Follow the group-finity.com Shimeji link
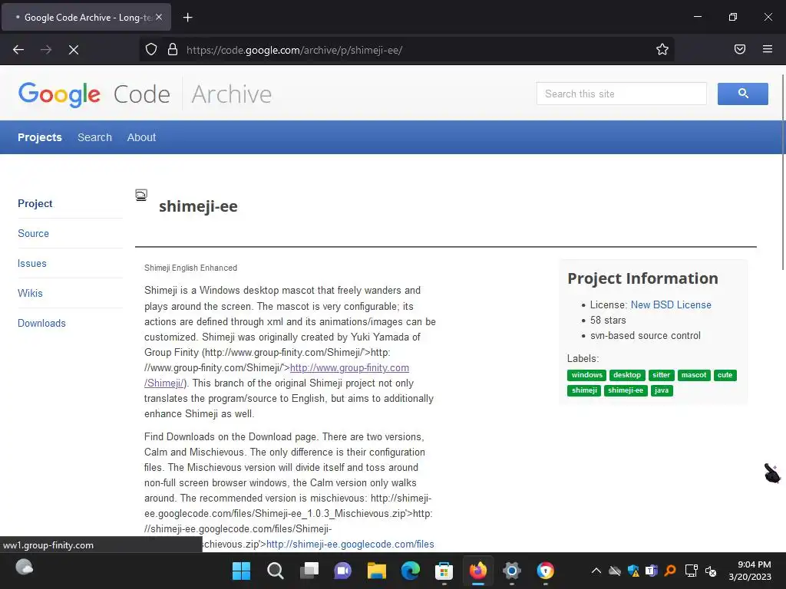 click(349, 367)
